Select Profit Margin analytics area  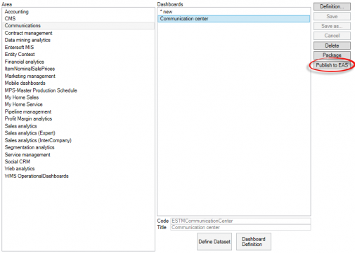(79, 118)
